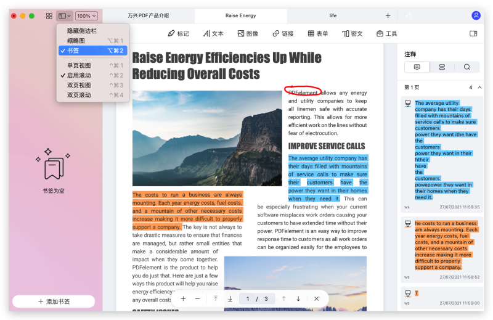Click the 添加书签 button
The width and height of the screenshot is (493, 320).
(54, 302)
